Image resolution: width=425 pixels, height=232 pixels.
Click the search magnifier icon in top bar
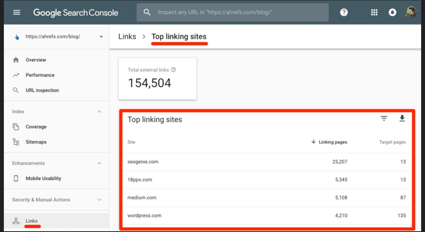click(x=147, y=12)
